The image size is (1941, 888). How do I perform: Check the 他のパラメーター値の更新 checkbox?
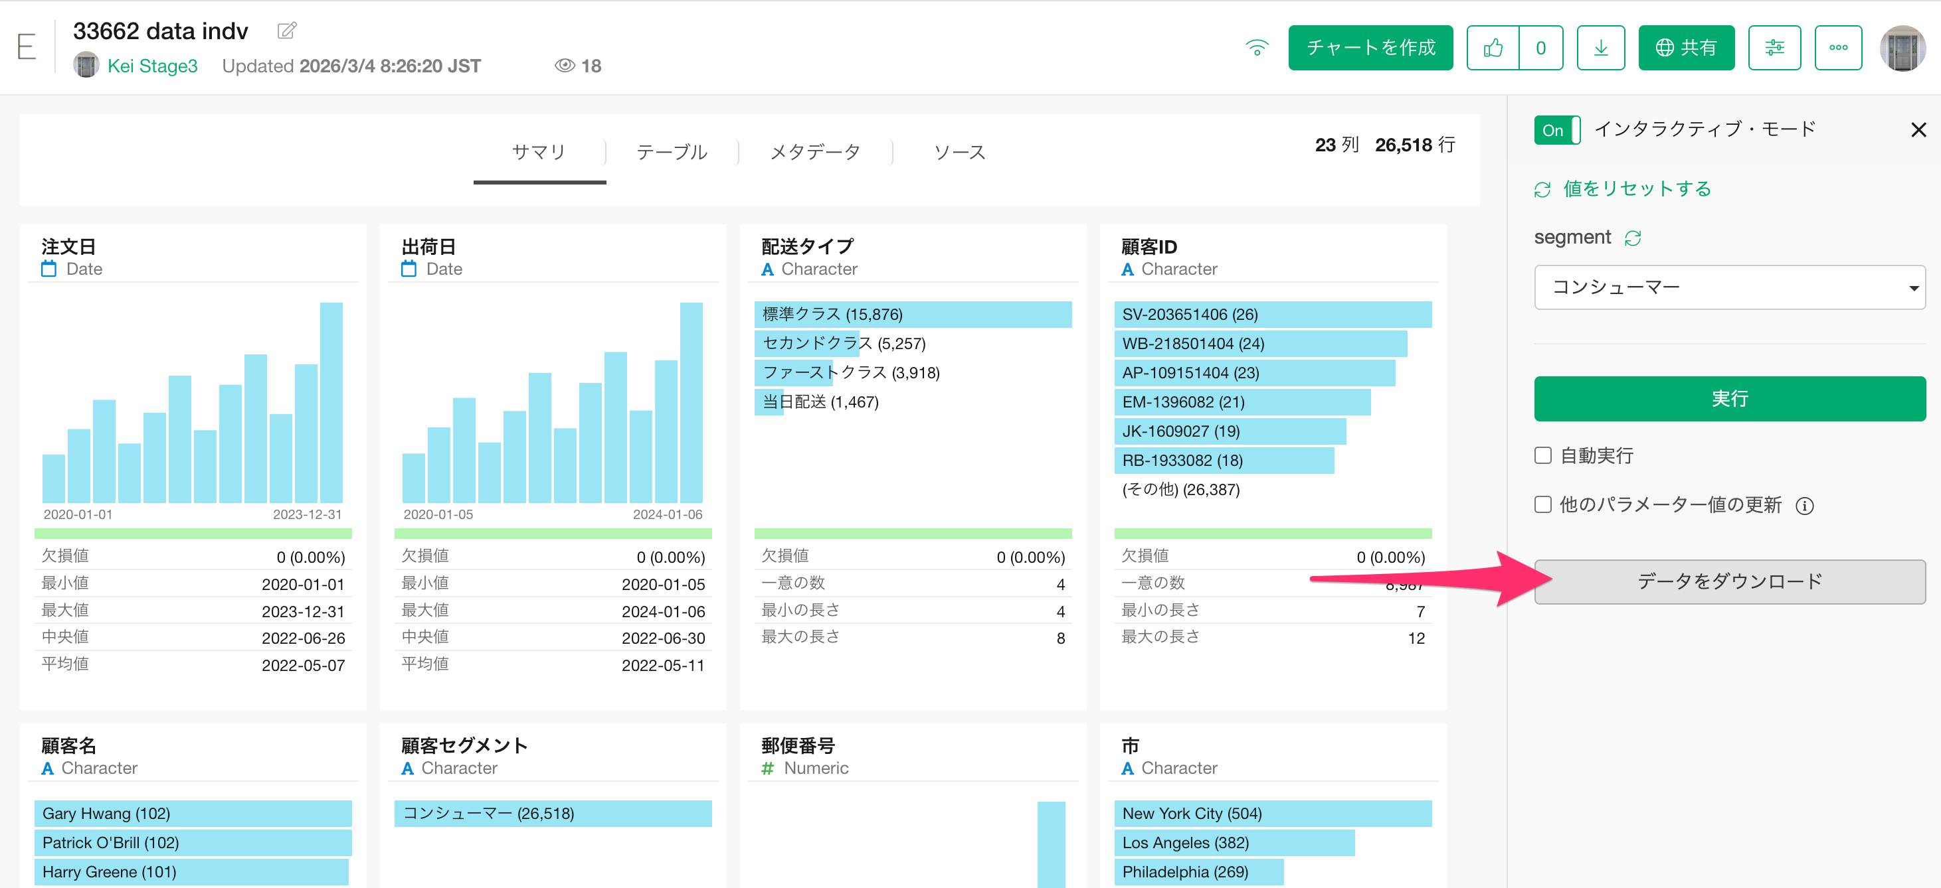(x=1543, y=504)
